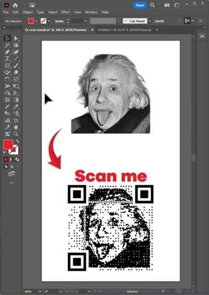Image resolution: width=209 pixels, height=295 pixels.
Task: Open the Stroke panel link
Action: (59, 21)
